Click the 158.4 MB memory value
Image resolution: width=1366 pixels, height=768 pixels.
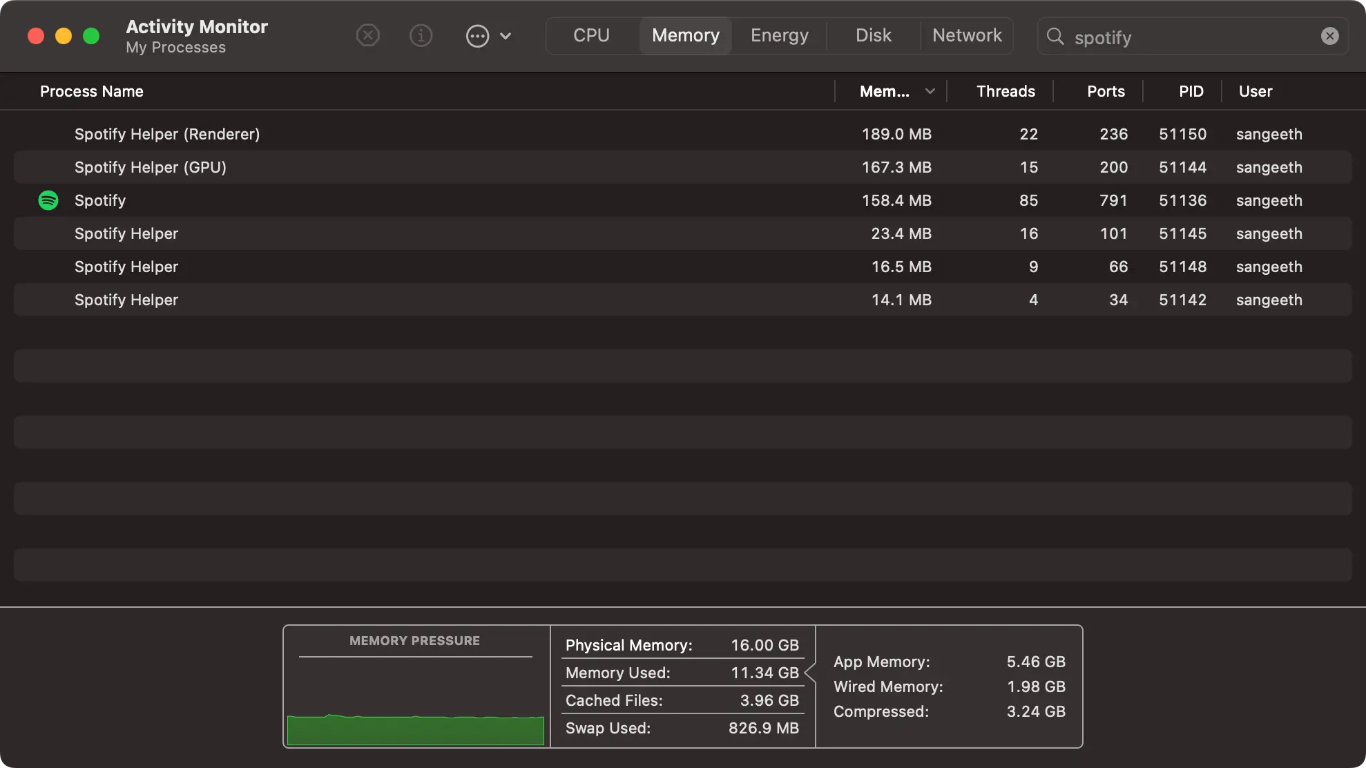[896, 200]
